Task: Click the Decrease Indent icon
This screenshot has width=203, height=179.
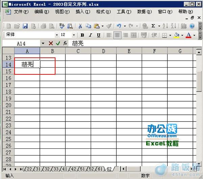Action: click(x=154, y=35)
